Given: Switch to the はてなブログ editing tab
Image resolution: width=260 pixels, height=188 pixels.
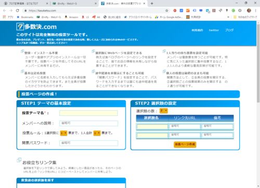Looking at the screenshot, I should point(26,4).
